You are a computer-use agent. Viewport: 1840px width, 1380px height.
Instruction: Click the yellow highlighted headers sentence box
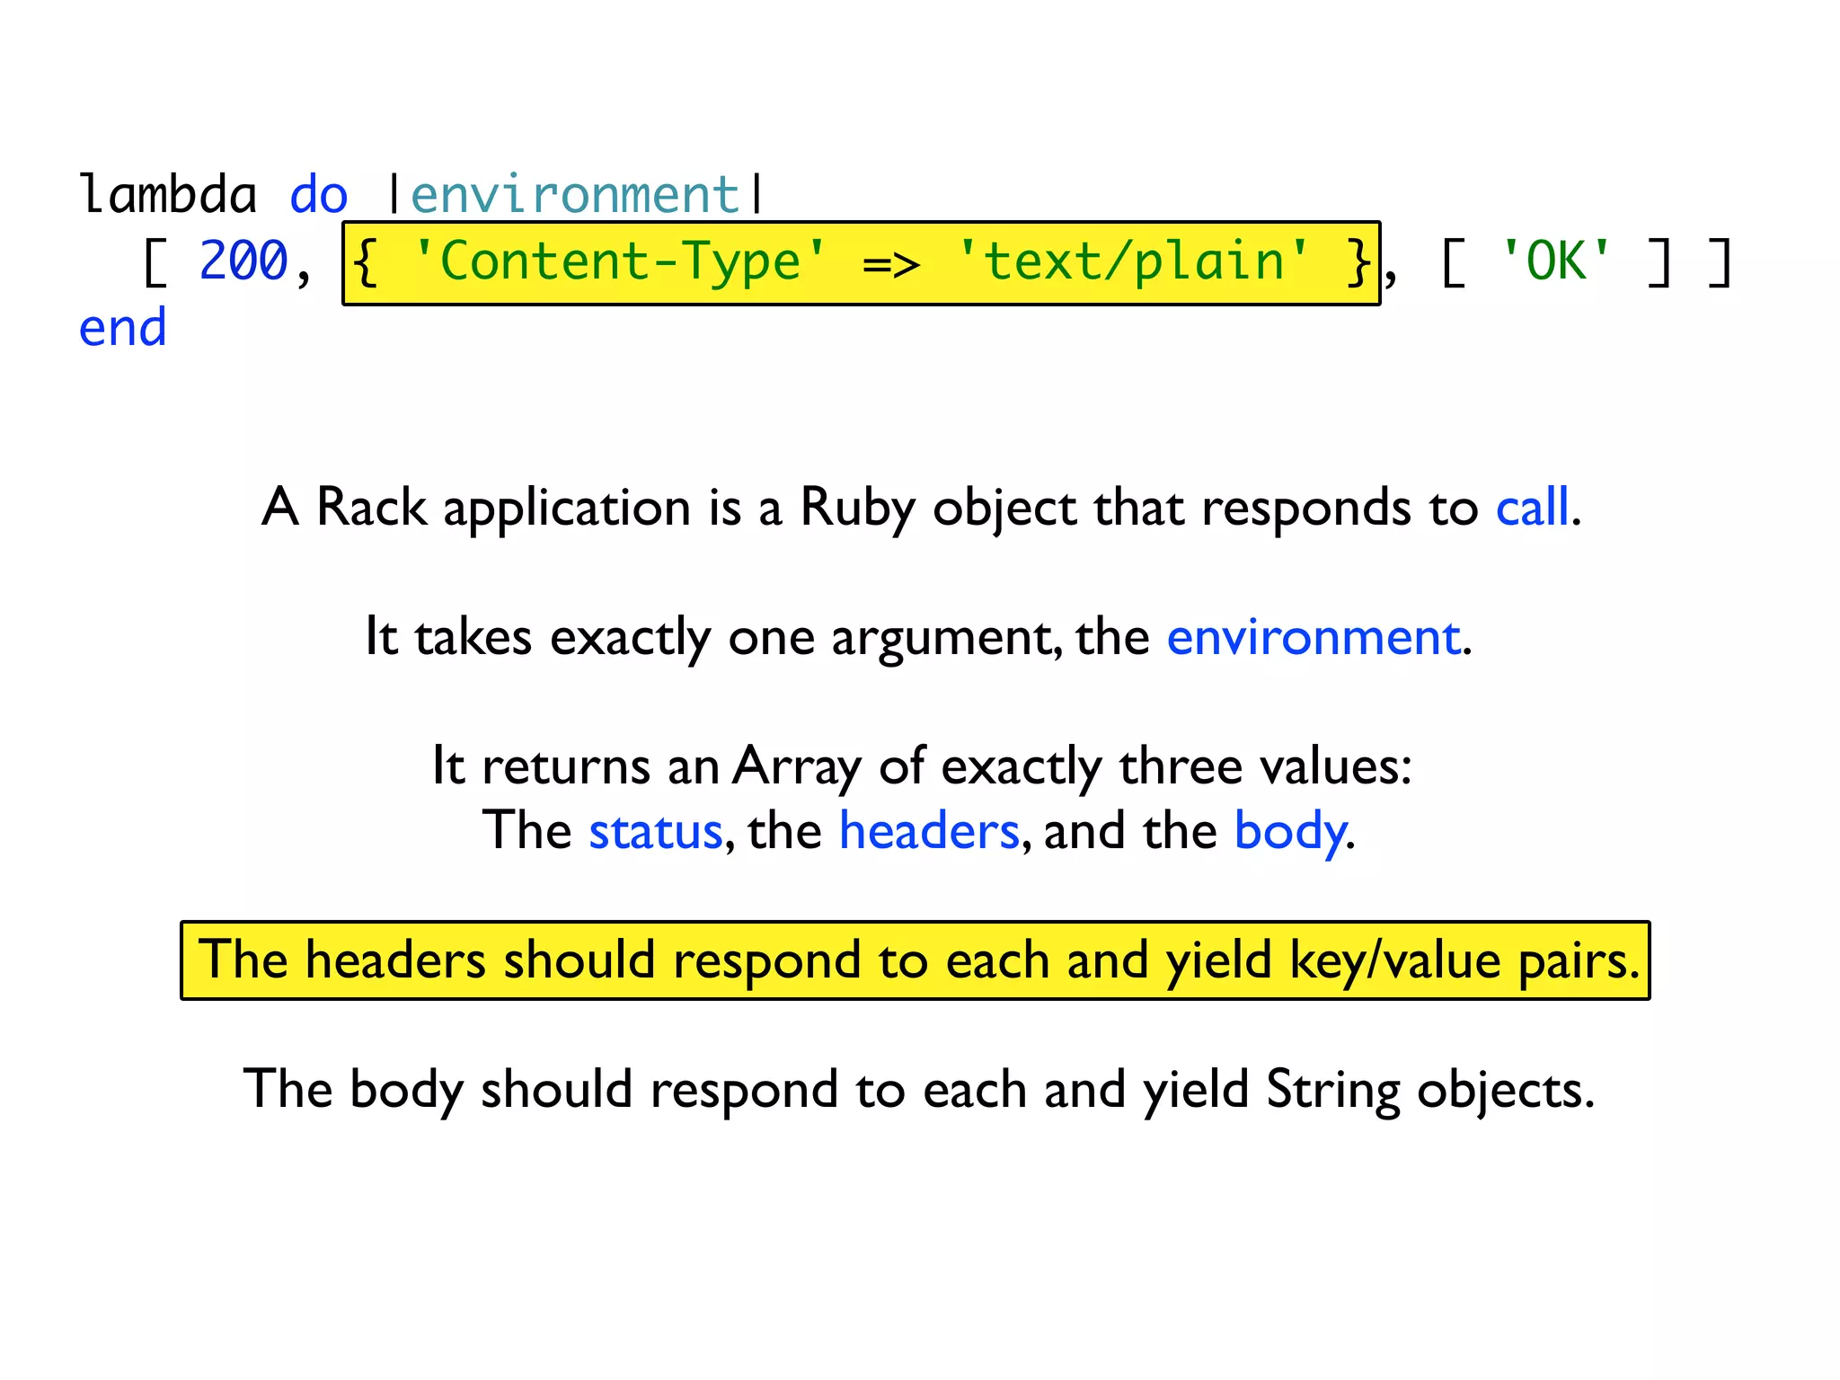pyautogui.click(x=915, y=960)
